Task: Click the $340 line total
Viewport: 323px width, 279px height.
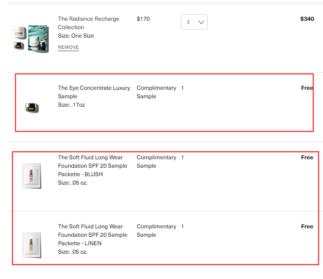Action: pos(307,19)
